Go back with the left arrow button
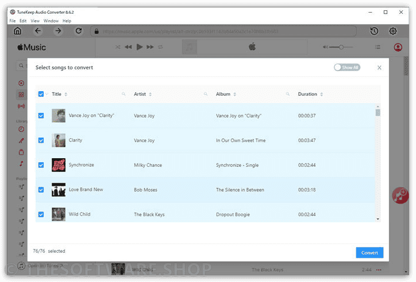The width and height of the screenshot is (416, 282). point(38,31)
